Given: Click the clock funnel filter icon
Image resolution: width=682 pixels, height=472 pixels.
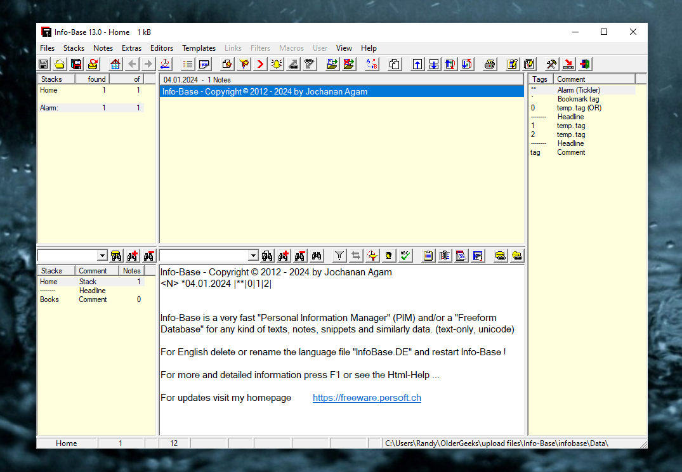Looking at the screenshot, I should point(372,256).
